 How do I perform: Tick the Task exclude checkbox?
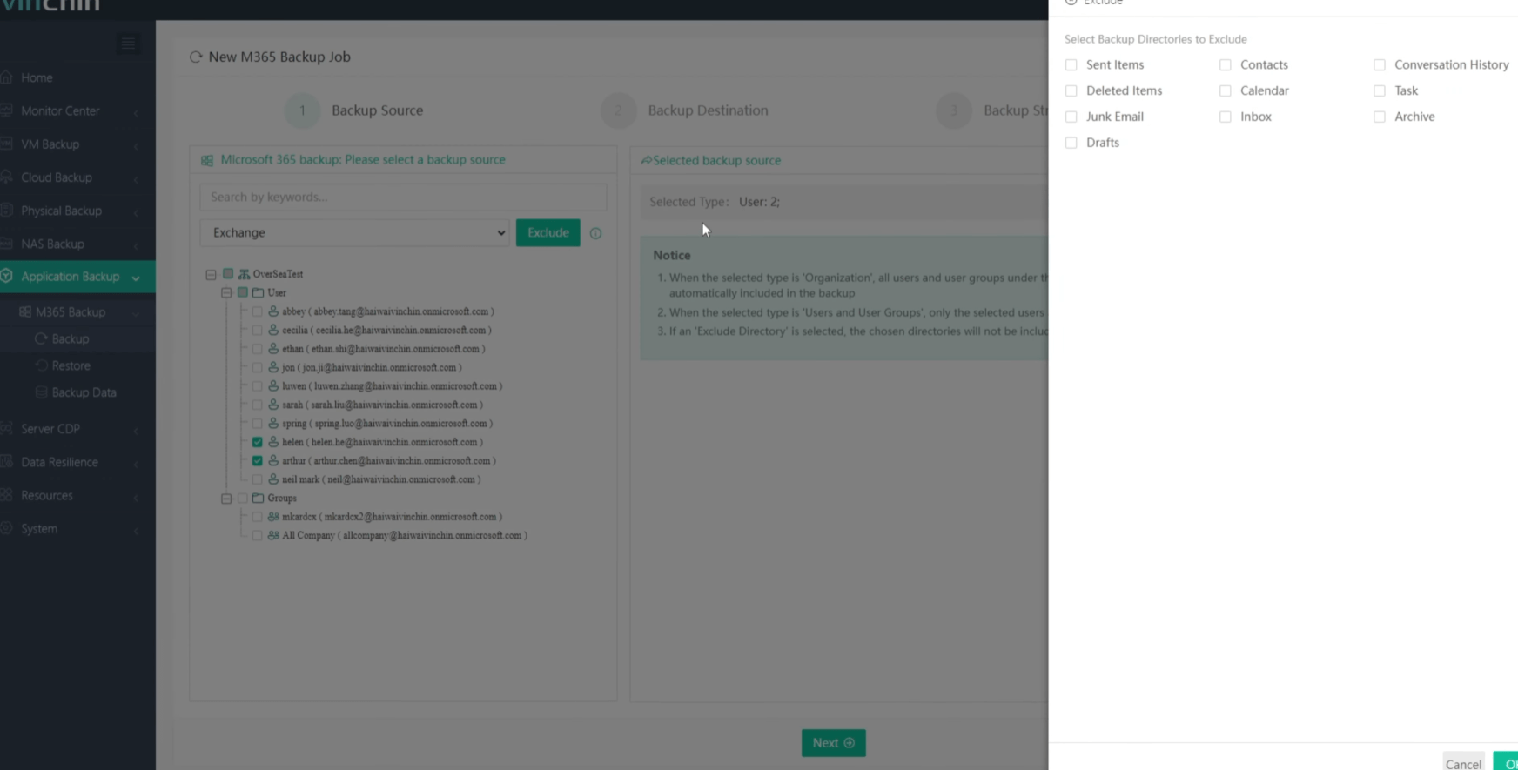pos(1379,90)
